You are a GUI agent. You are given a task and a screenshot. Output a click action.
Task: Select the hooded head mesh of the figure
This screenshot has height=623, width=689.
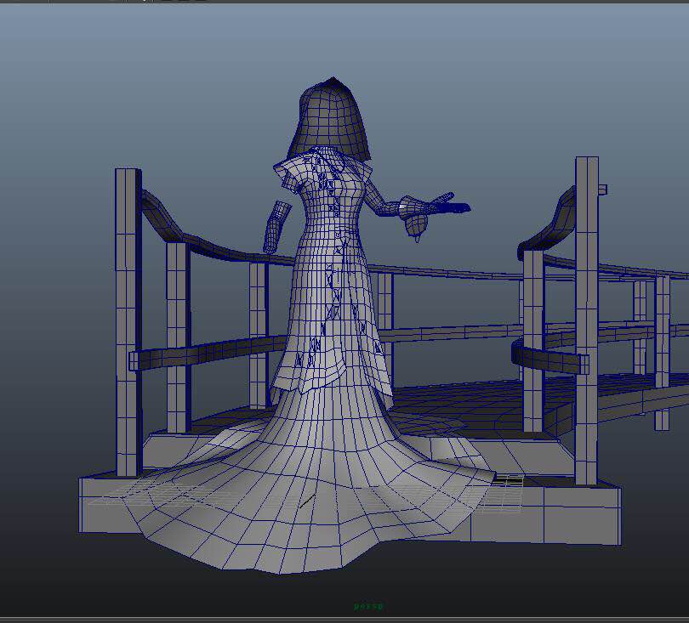pos(330,118)
